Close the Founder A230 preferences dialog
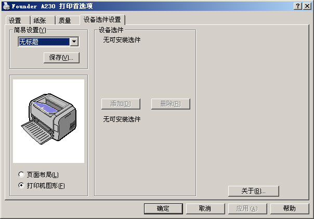The width and height of the screenshot is (314, 219). (307, 6)
